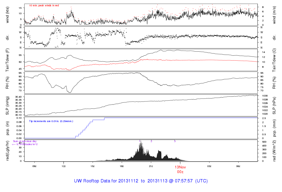Click the red '00z' time label
This screenshot has width=282, height=192.
(180, 172)
